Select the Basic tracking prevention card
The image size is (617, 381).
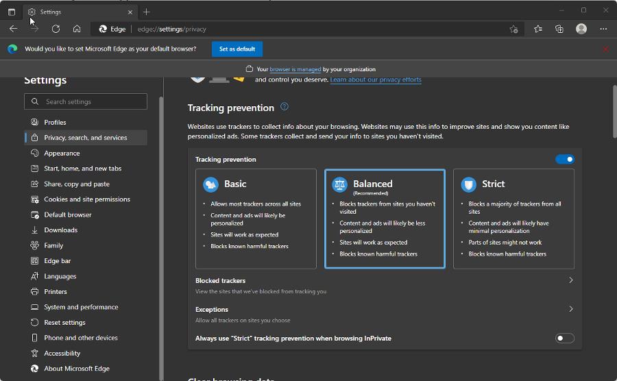[x=256, y=219]
